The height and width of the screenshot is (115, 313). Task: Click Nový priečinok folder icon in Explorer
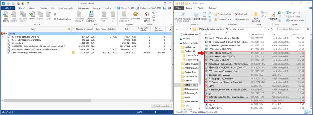point(256,14)
